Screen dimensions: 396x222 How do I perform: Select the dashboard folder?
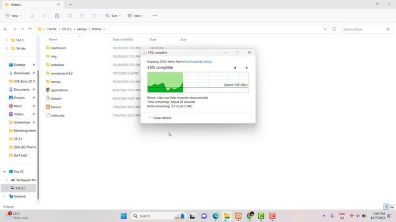point(58,48)
